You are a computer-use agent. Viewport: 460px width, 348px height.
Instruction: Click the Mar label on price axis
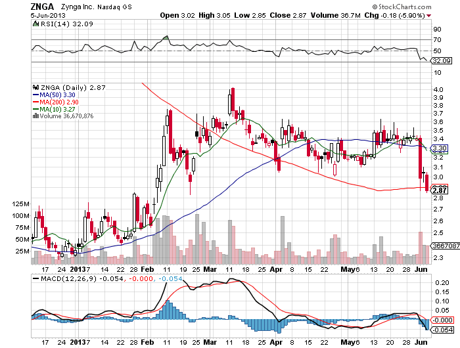(210, 269)
